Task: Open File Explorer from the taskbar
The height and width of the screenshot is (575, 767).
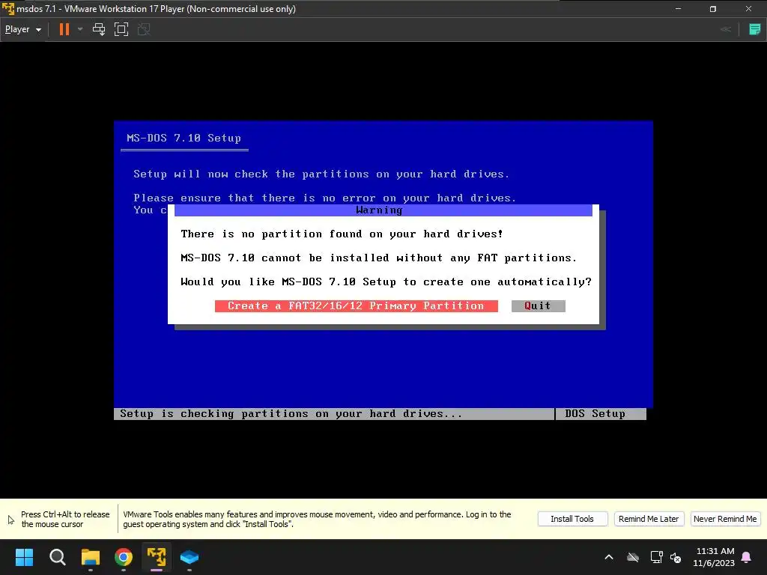Action: pyautogui.click(x=91, y=557)
